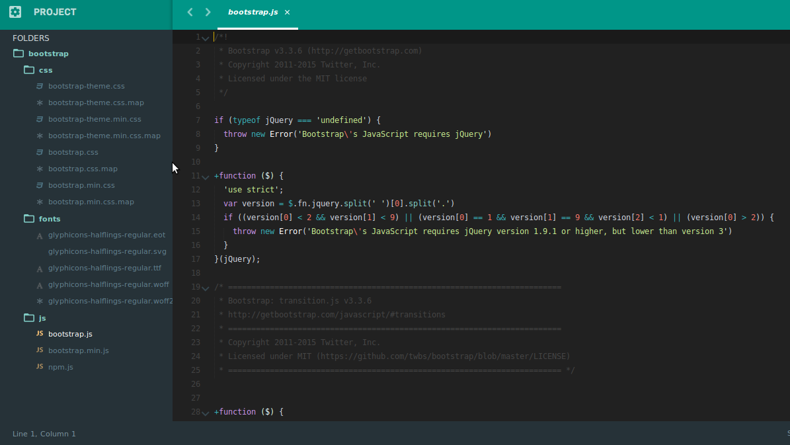Open bootstrap.css in the sidebar

pos(73,152)
